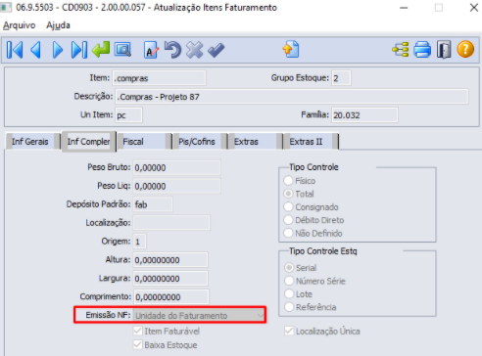Select the Total radio button
This screenshot has width=482, height=356.
coord(288,194)
